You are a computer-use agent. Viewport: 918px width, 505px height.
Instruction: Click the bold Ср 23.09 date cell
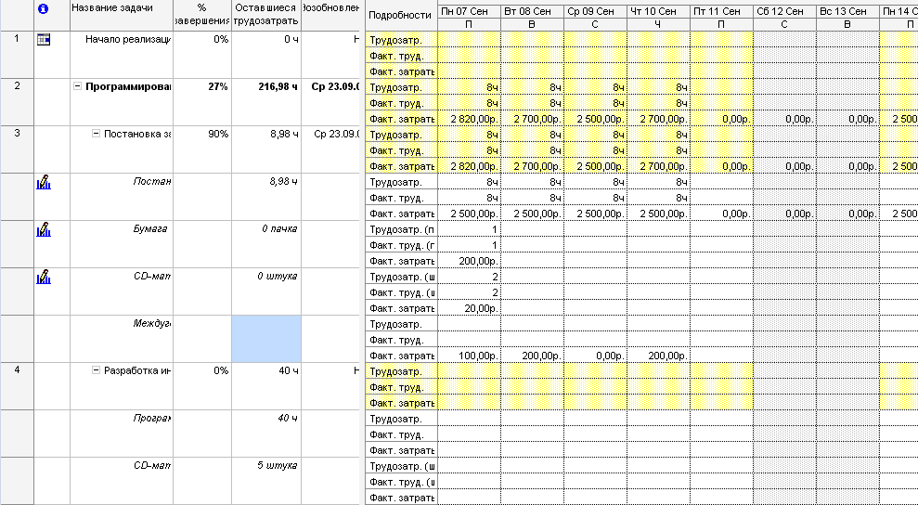[x=330, y=102]
